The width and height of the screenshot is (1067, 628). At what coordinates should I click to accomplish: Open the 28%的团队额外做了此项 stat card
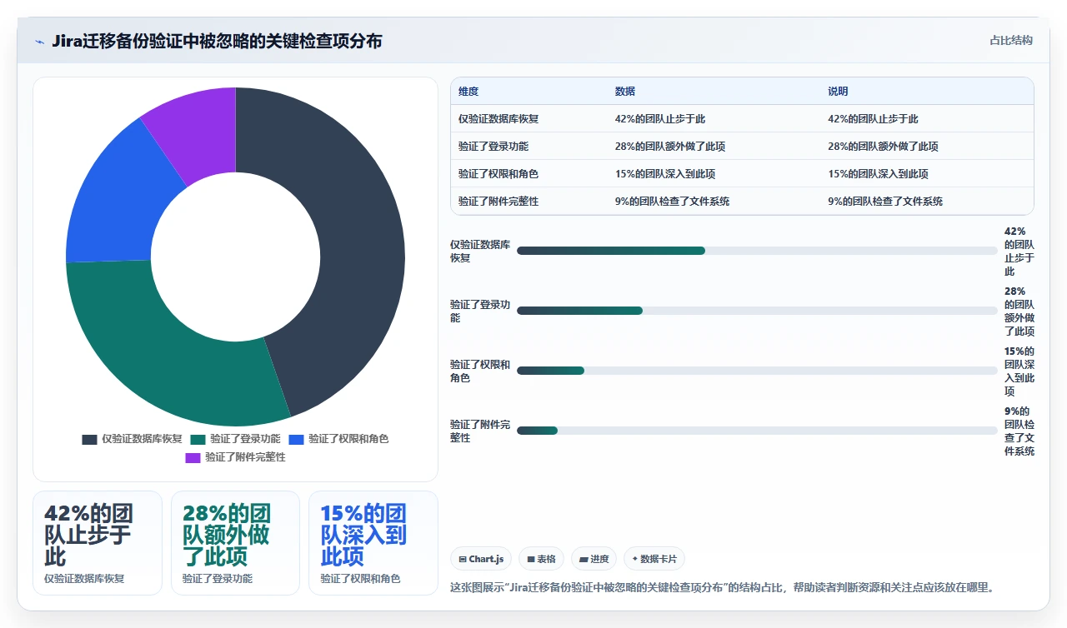click(x=235, y=543)
